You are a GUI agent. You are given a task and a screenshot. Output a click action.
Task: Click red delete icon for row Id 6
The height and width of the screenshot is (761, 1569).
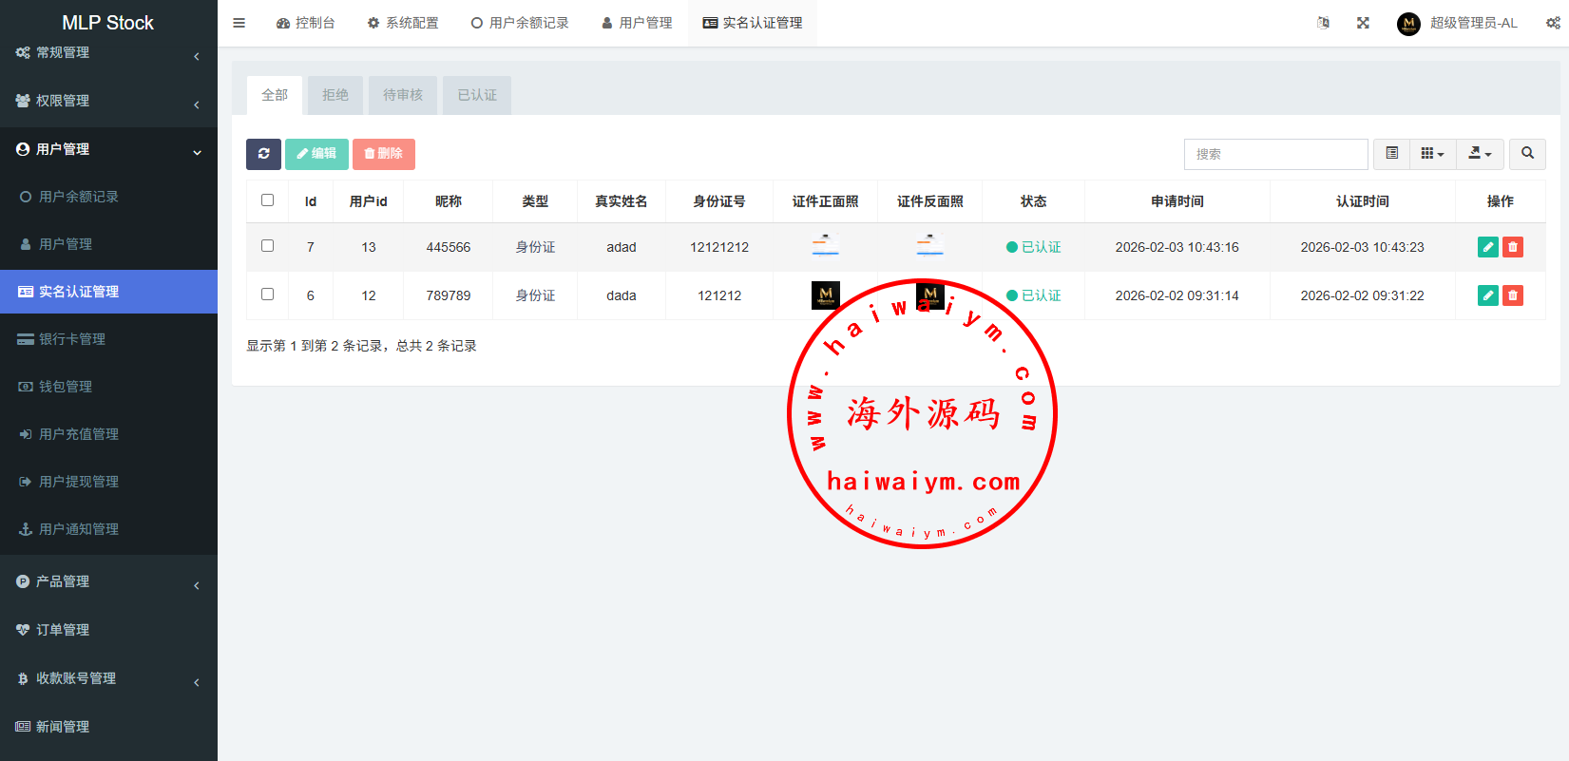[1513, 295]
